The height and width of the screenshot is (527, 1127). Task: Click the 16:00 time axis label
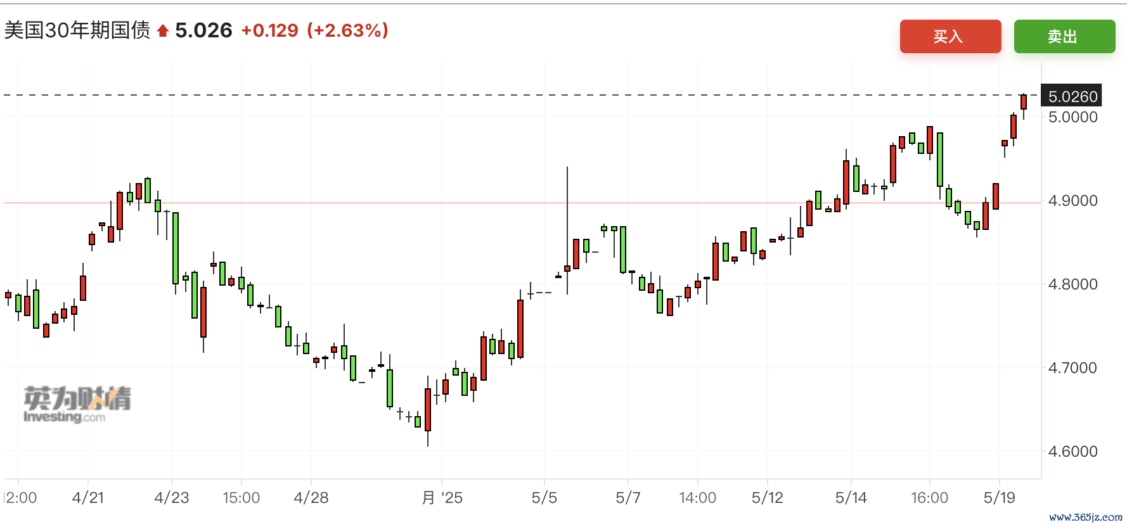pos(930,498)
